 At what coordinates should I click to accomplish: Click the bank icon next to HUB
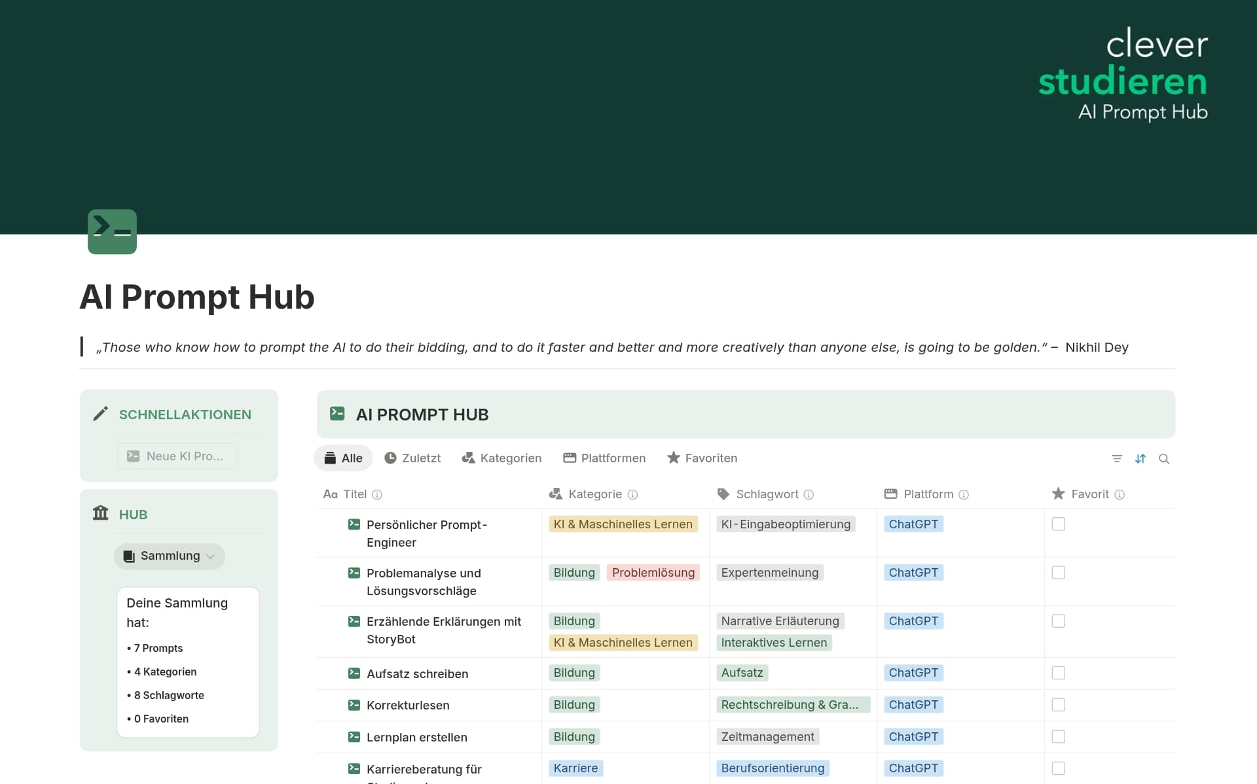coord(100,513)
